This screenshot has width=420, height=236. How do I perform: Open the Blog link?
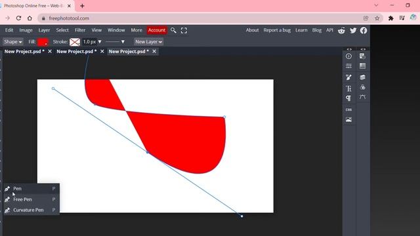316,30
